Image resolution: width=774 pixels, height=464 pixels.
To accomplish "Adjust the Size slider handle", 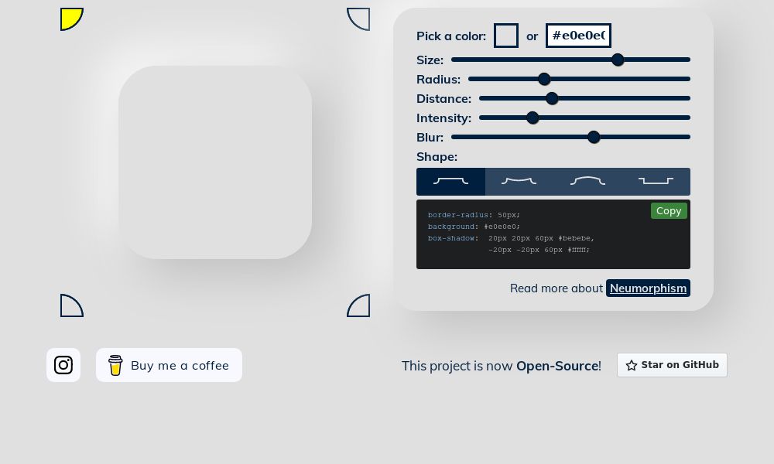I will [618, 60].
